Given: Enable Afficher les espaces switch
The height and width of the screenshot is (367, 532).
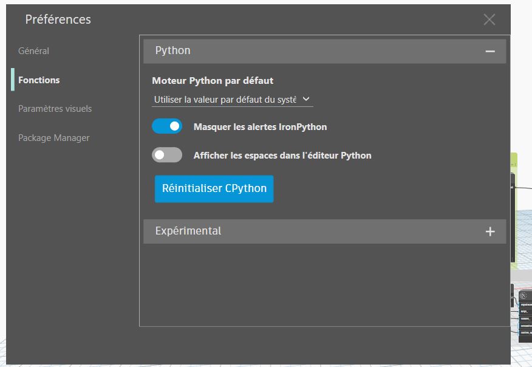Looking at the screenshot, I should point(167,155).
